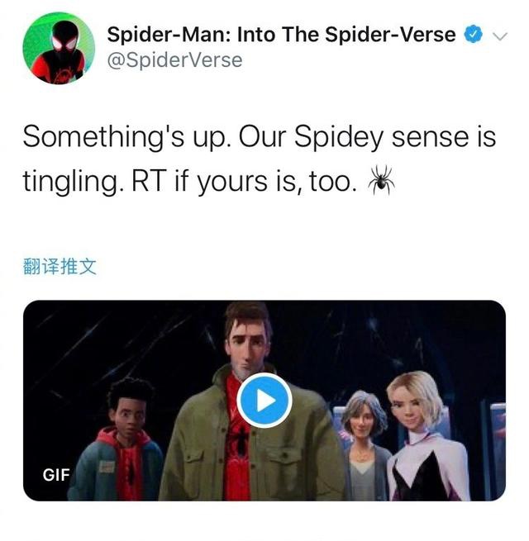Click the account name Spider-Man: Into The Spider-Verse
This screenshot has width=529, height=541.
[281, 35]
